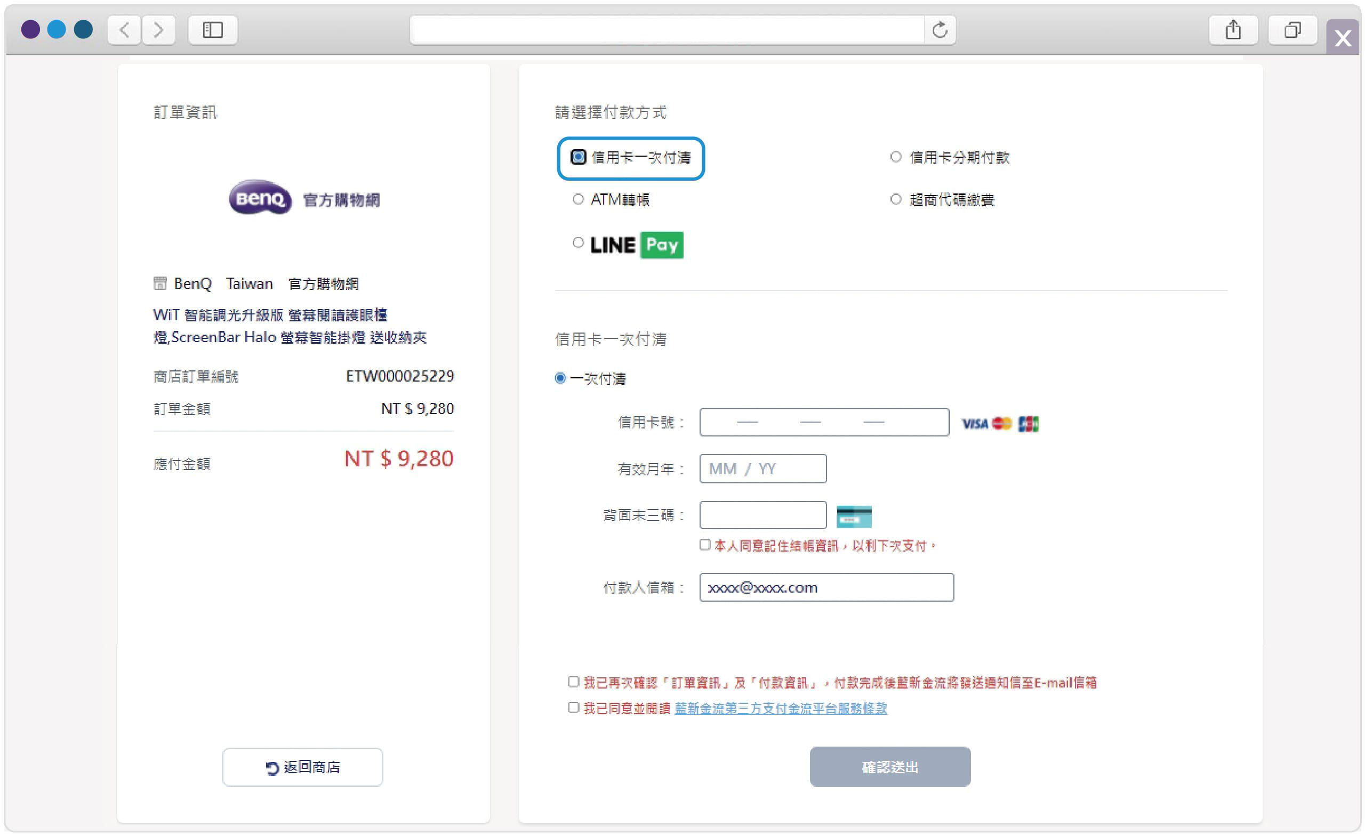Go forward with the browser forward arrow

(x=159, y=29)
